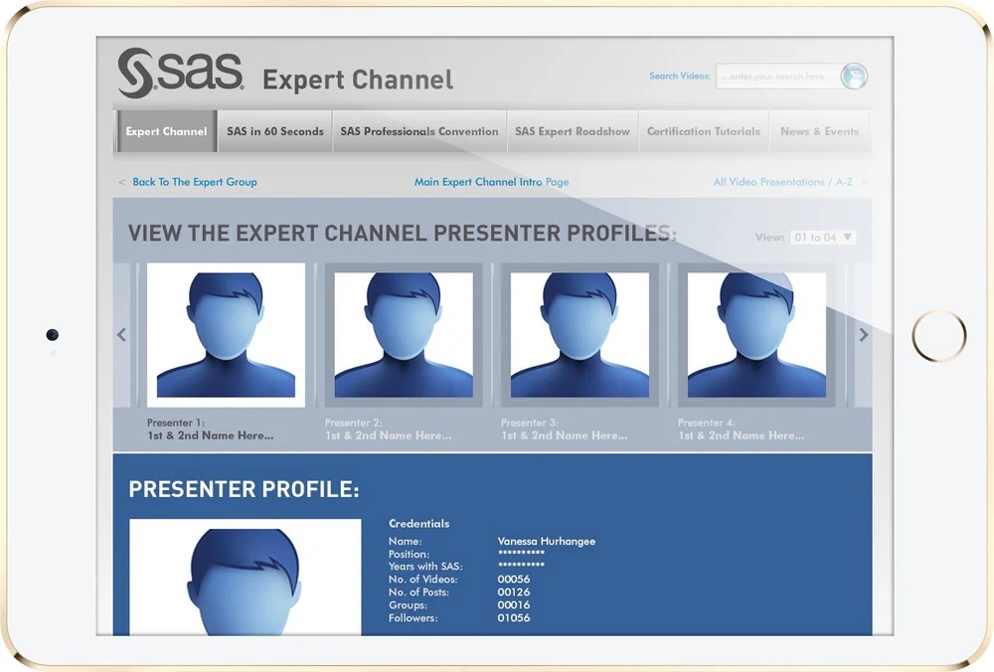Click the Credentials heading
994x672 pixels.
coord(419,524)
